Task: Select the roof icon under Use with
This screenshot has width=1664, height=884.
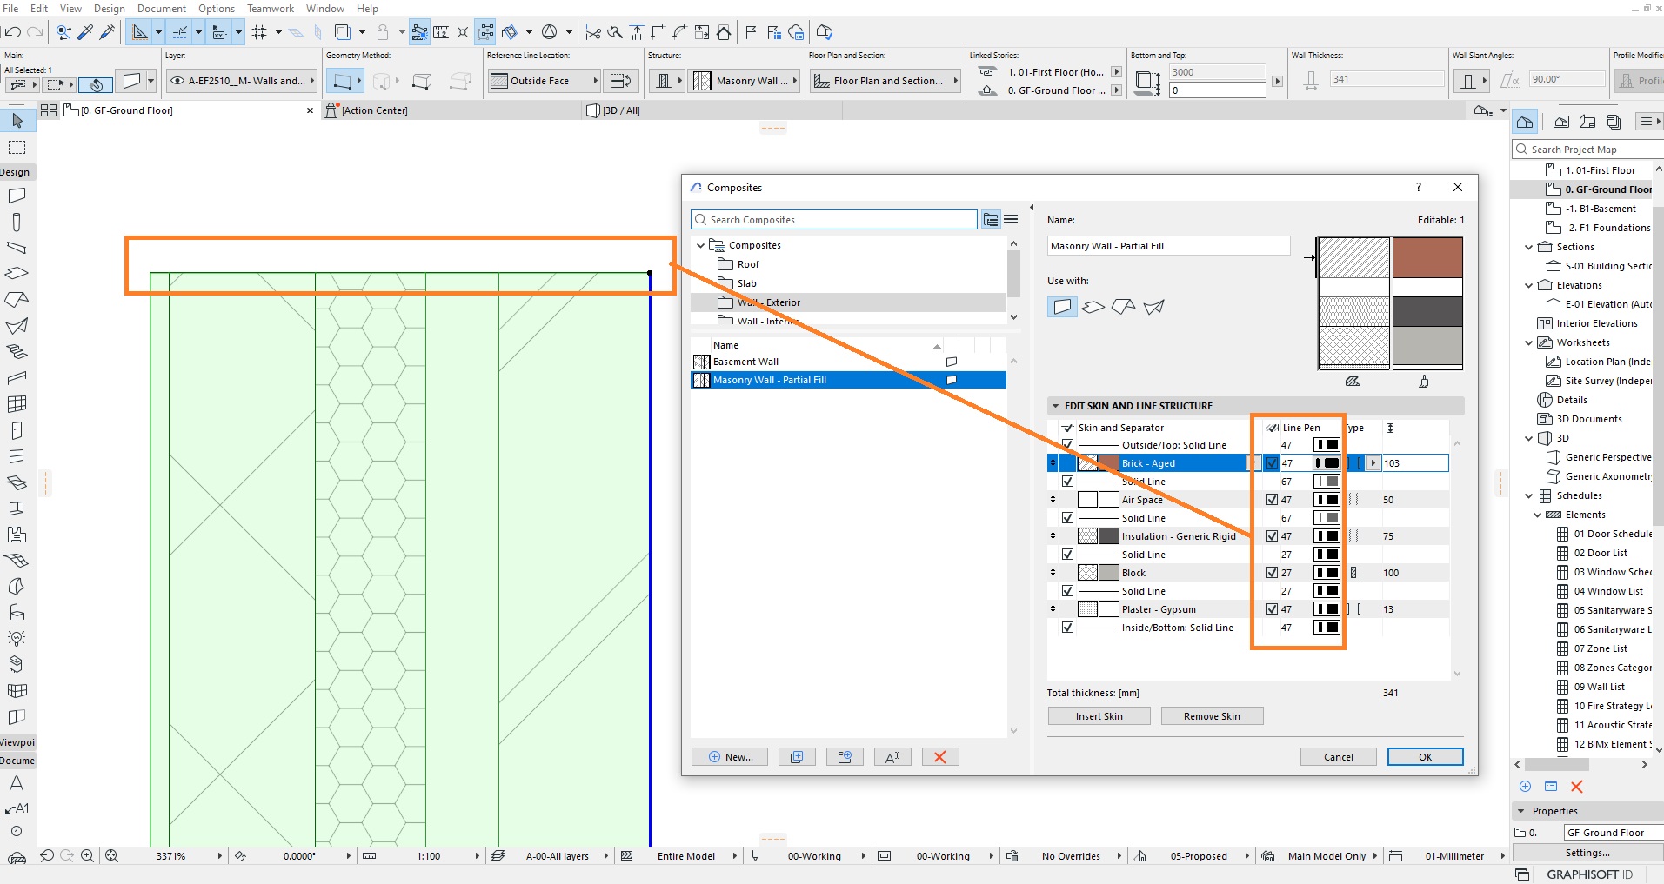Action: pyautogui.click(x=1124, y=307)
